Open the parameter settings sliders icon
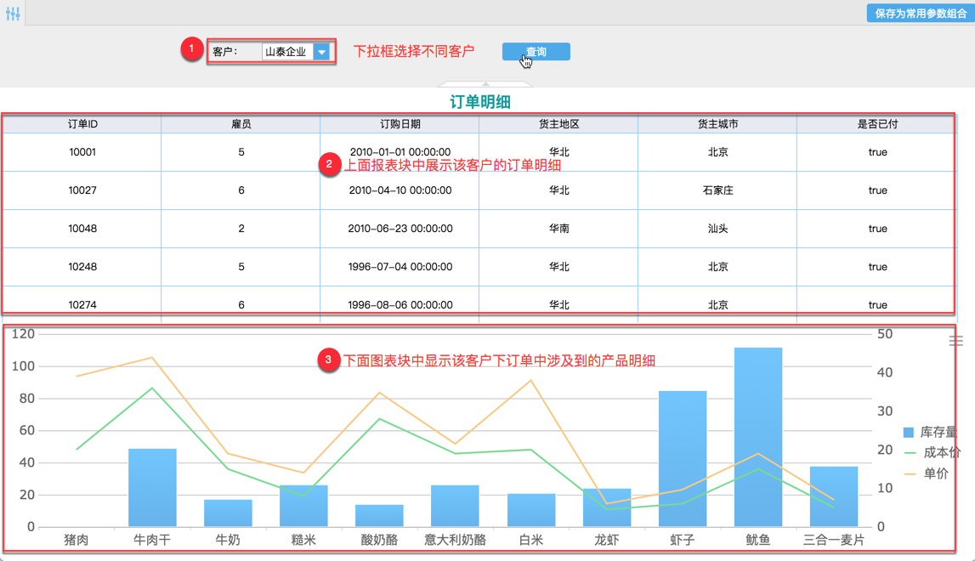 [x=13, y=13]
